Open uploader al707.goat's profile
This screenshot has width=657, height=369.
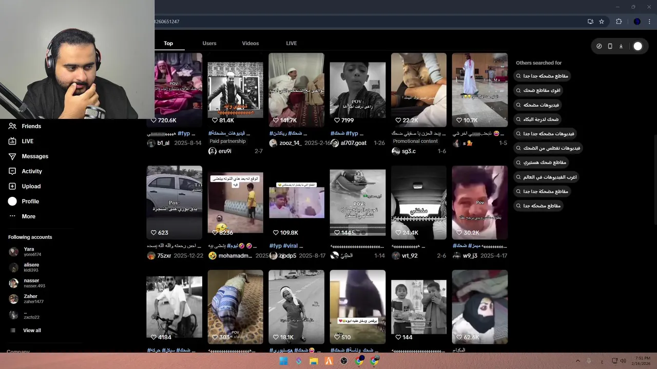[354, 143]
